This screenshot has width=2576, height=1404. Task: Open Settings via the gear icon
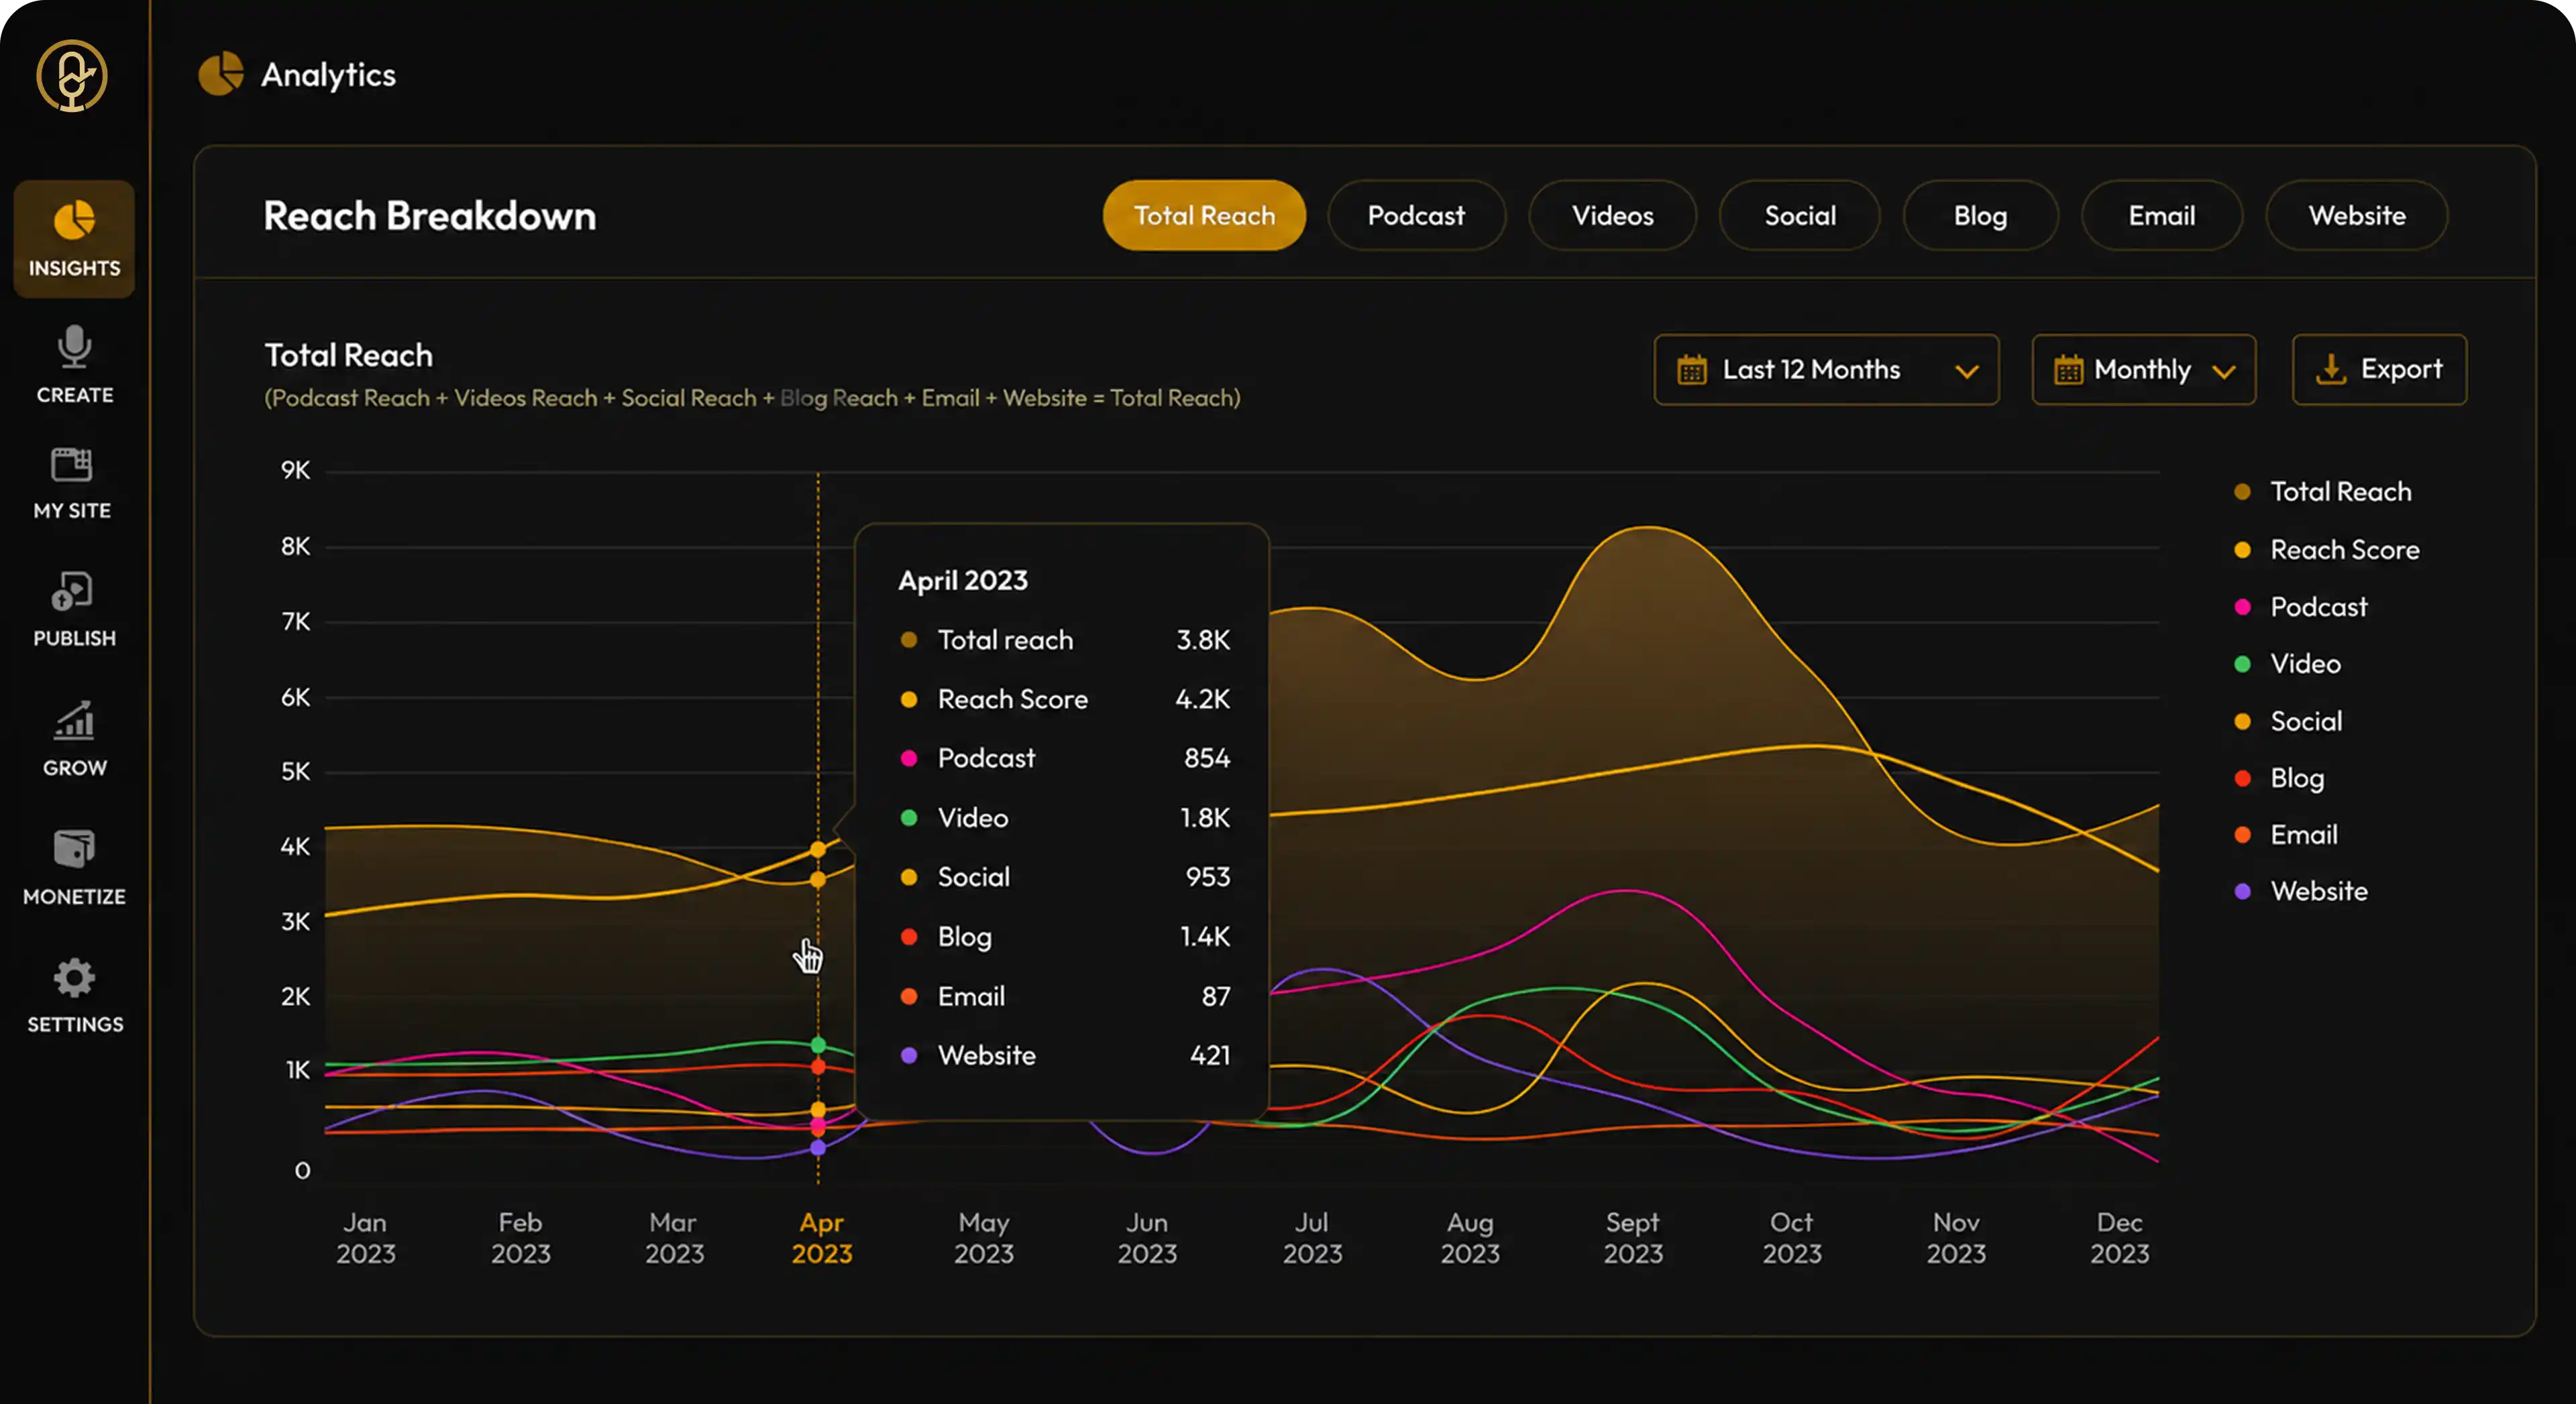74,978
